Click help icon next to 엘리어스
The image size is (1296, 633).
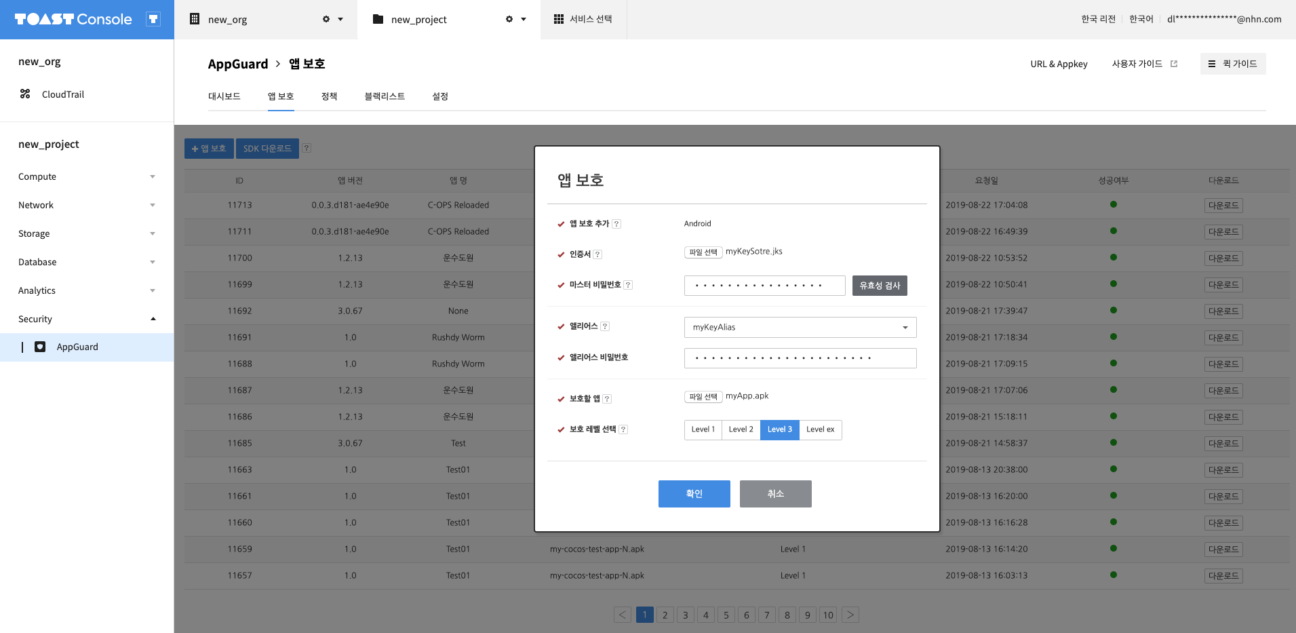[605, 326]
